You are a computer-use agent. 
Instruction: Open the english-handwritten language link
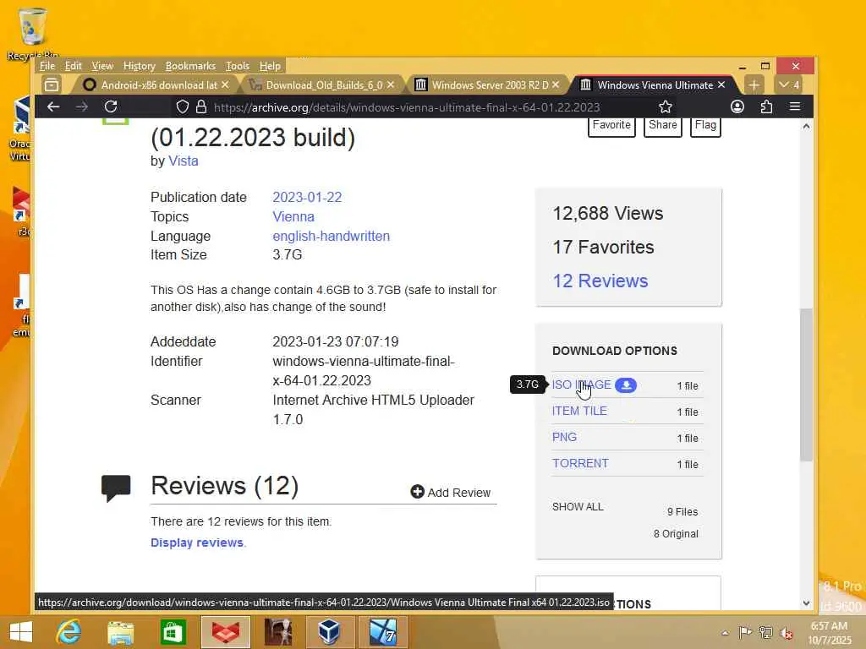[x=331, y=236]
